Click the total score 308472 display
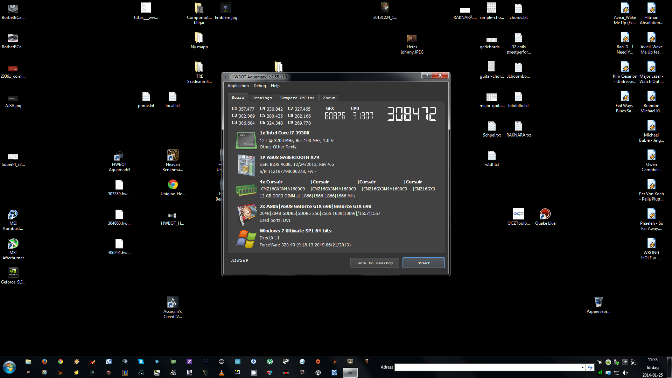This screenshot has height=378, width=672. coord(412,114)
